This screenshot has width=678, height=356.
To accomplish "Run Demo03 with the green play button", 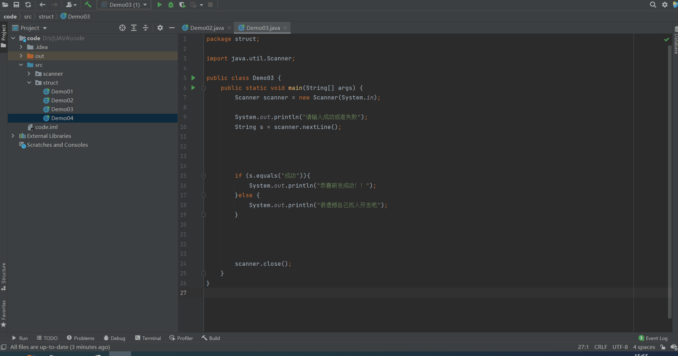I will pos(159,5).
